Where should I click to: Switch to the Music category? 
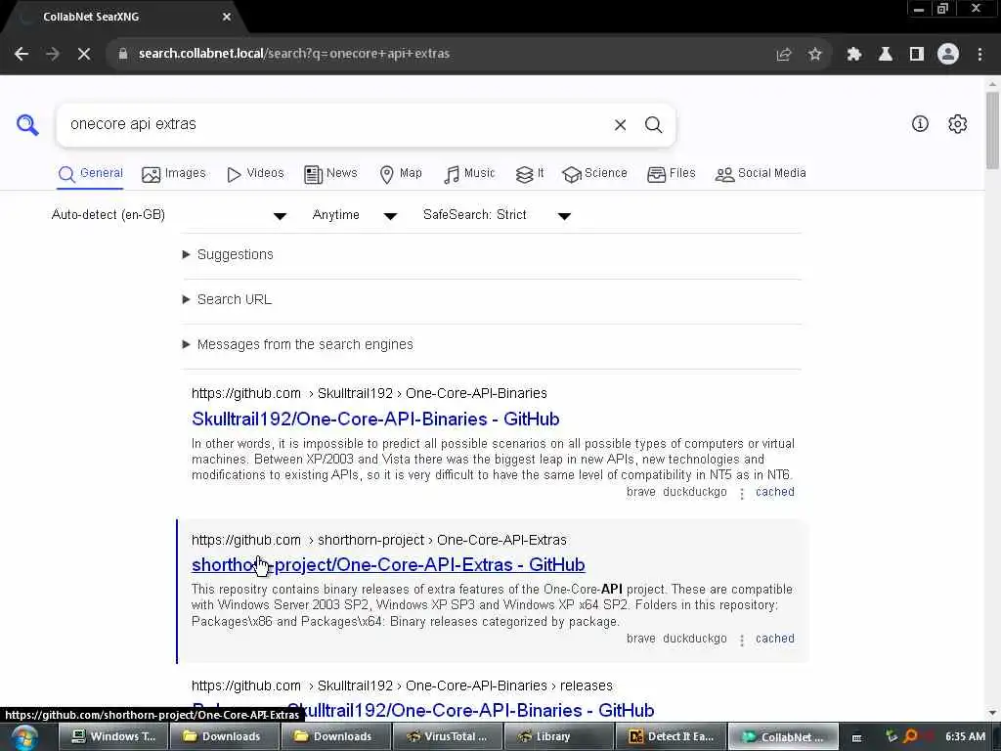pos(469,174)
